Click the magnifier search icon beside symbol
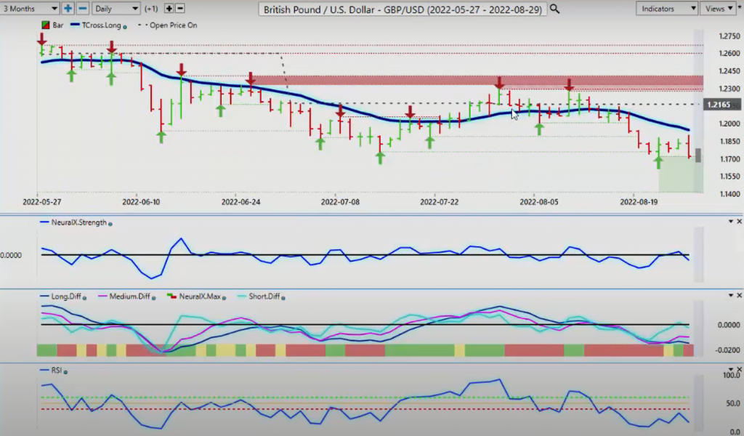744x436 pixels. point(554,9)
